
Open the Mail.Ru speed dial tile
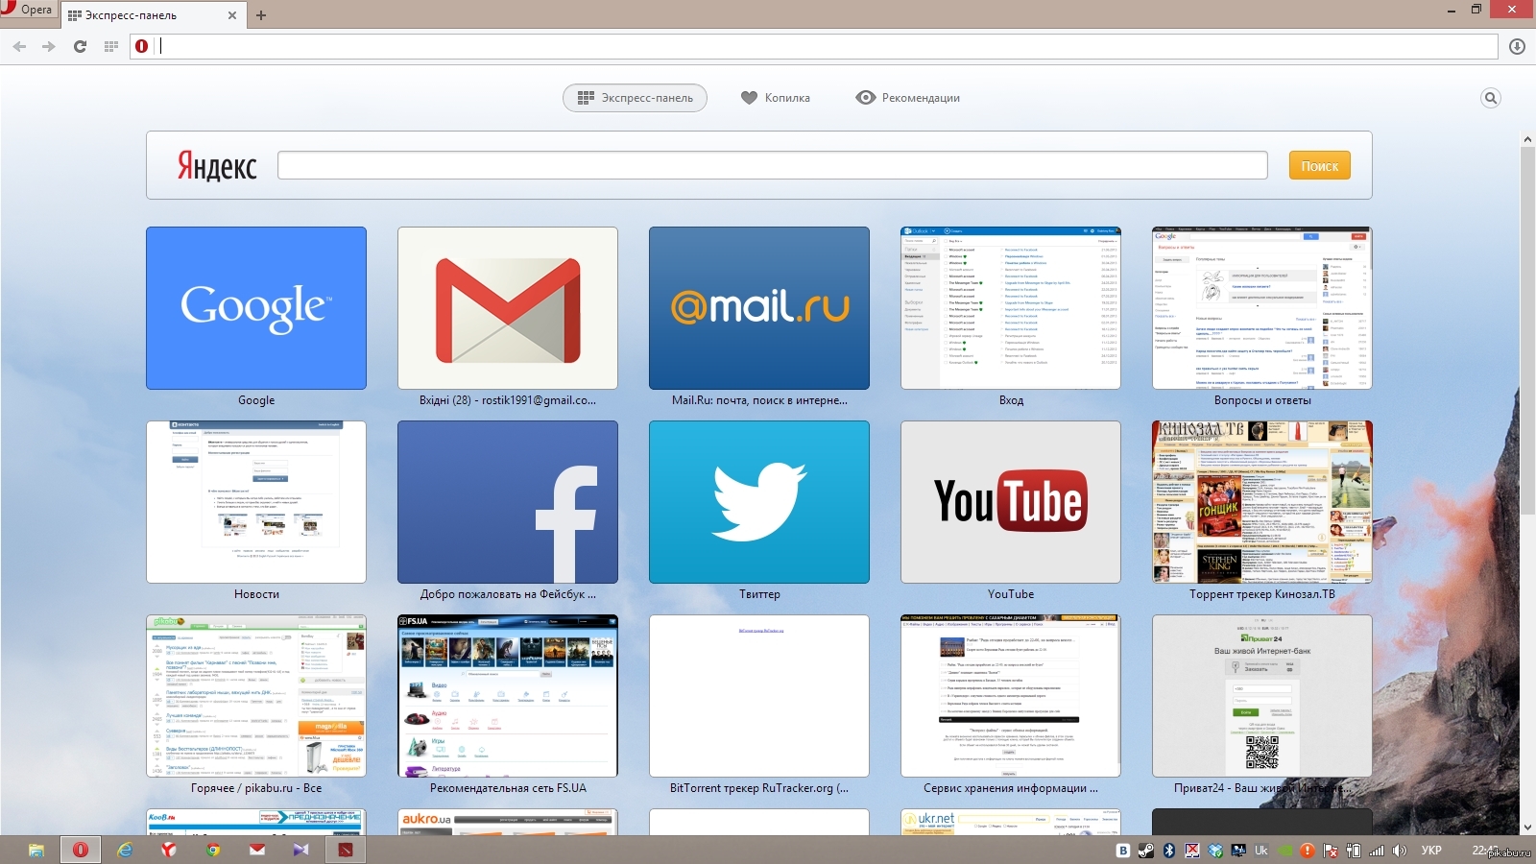[x=759, y=308]
